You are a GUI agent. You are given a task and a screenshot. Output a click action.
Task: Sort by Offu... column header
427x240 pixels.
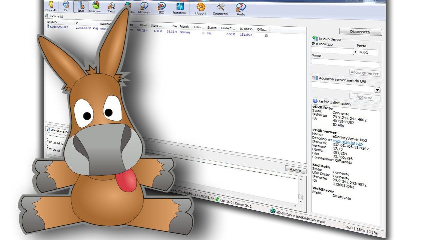(263, 29)
